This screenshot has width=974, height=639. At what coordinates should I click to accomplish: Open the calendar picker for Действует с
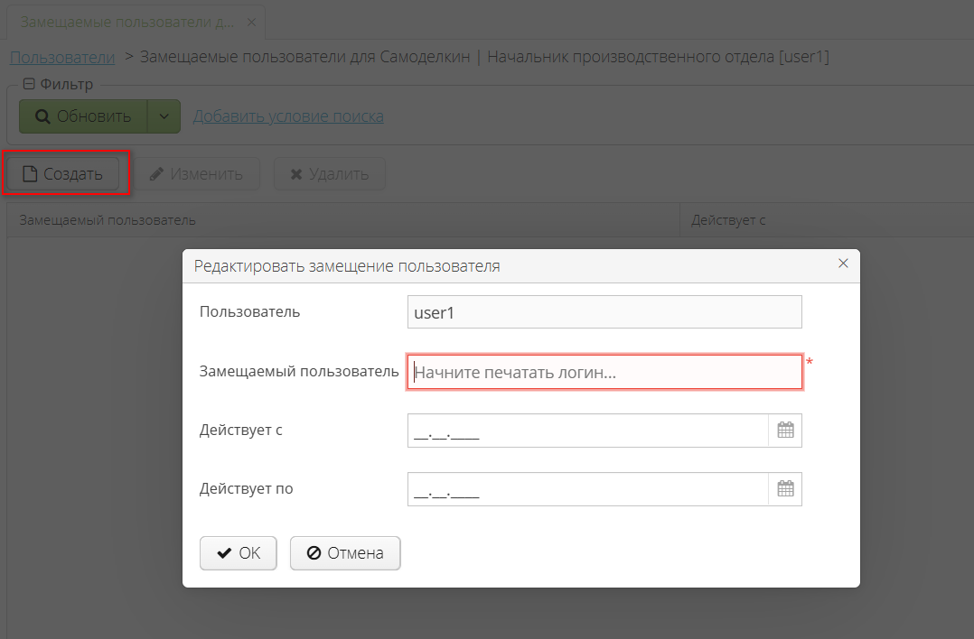[x=785, y=430]
